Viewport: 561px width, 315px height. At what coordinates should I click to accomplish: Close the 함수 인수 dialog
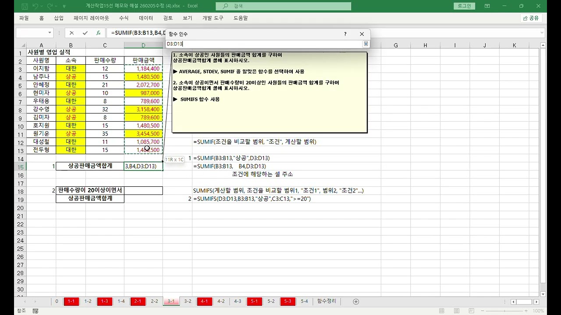[362, 34]
